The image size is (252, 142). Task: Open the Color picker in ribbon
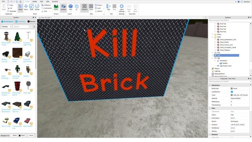coord(91,7)
